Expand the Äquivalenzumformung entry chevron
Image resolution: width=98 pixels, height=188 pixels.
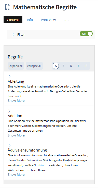point(9,145)
